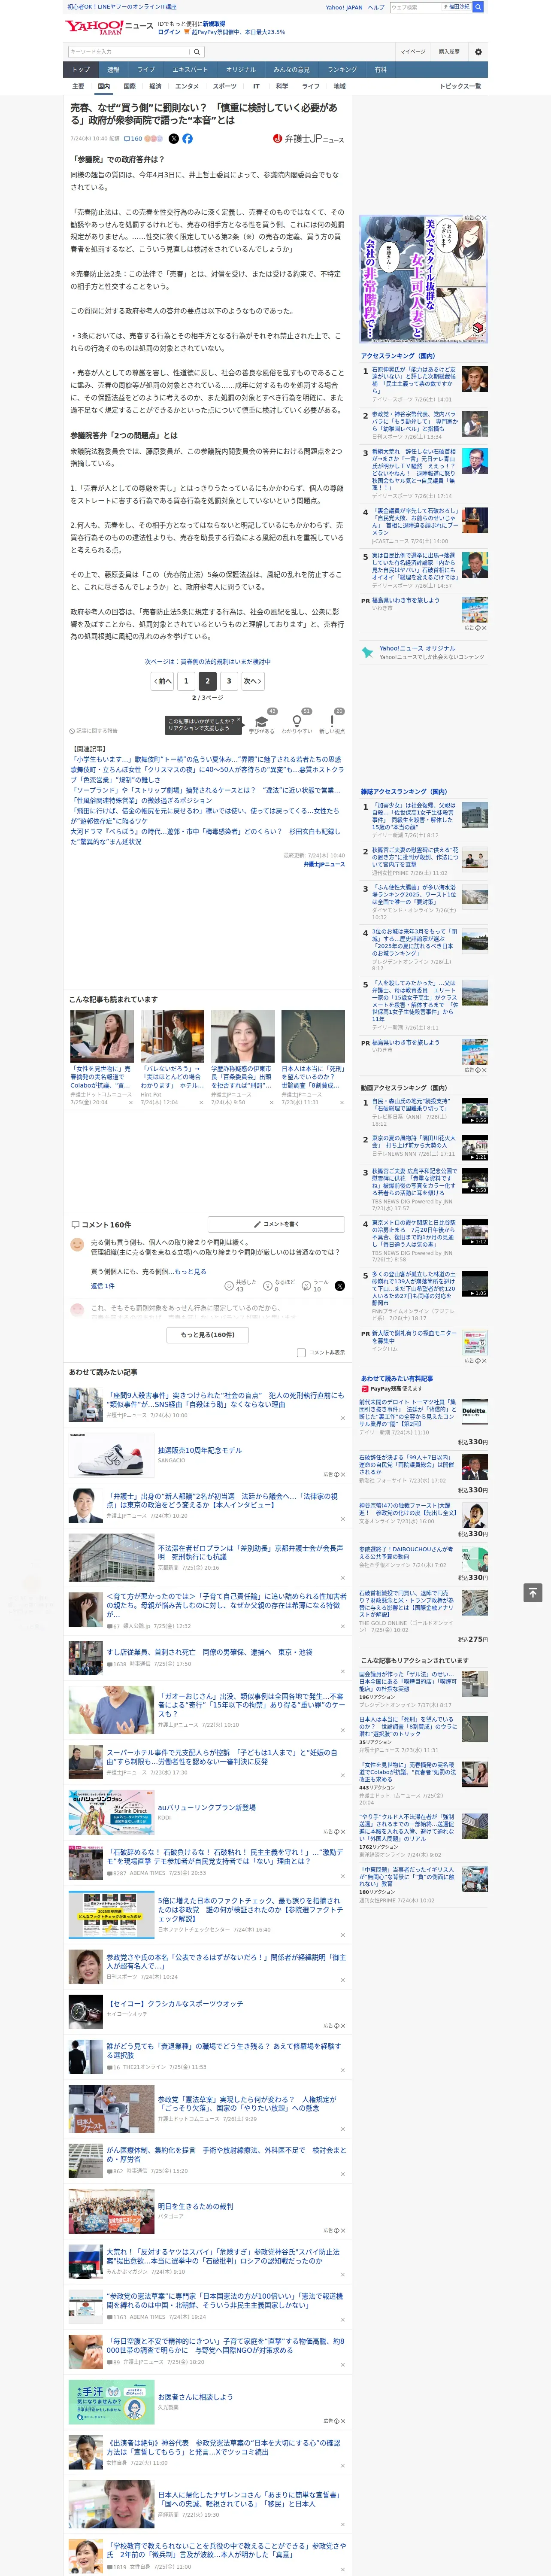Open the 160 comments counter under the headline
Screen dimensions: 551x2576
point(133,139)
